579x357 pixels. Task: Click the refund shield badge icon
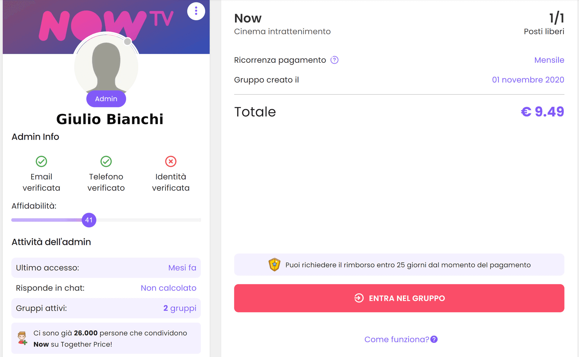tap(274, 265)
